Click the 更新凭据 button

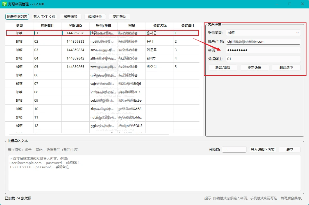click(255, 68)
